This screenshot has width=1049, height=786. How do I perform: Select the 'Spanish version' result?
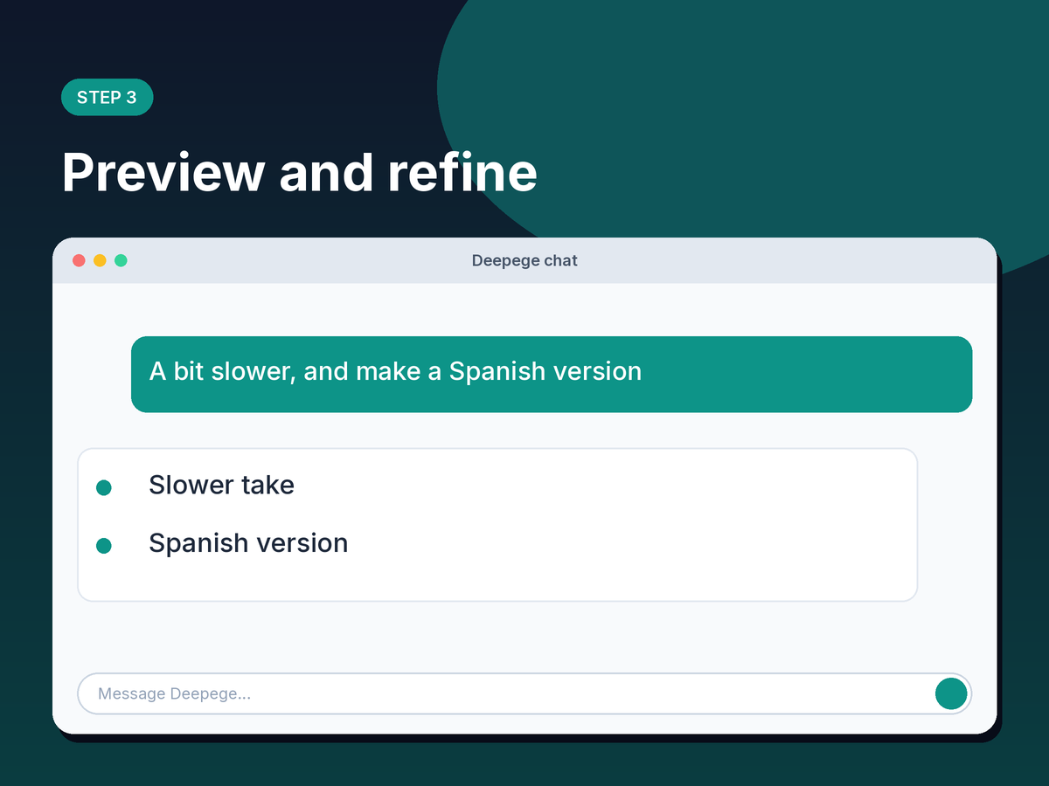(x=248, y=543)
